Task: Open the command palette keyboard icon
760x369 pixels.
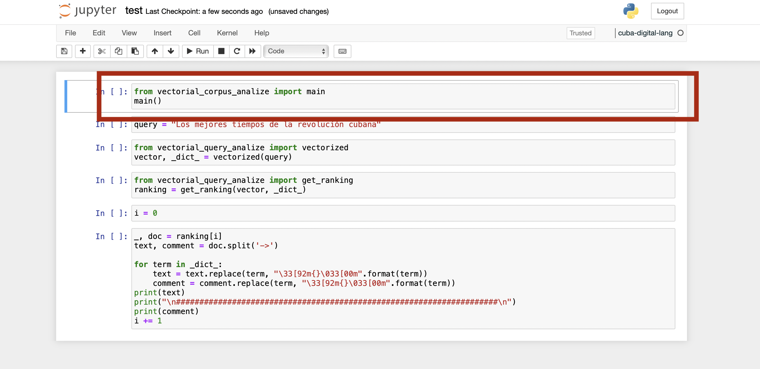Action: click(x=342, y=51)
